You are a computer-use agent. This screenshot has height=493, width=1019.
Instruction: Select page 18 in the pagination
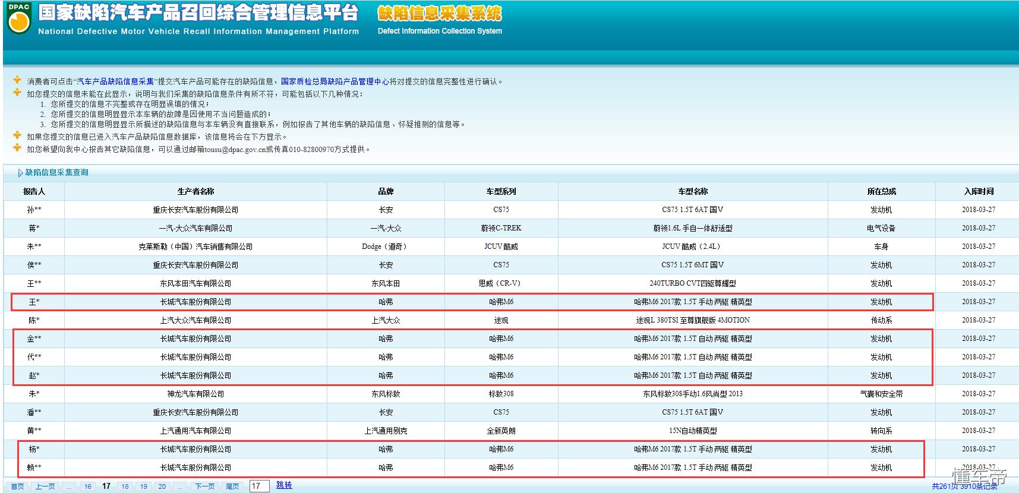[125, 486]
